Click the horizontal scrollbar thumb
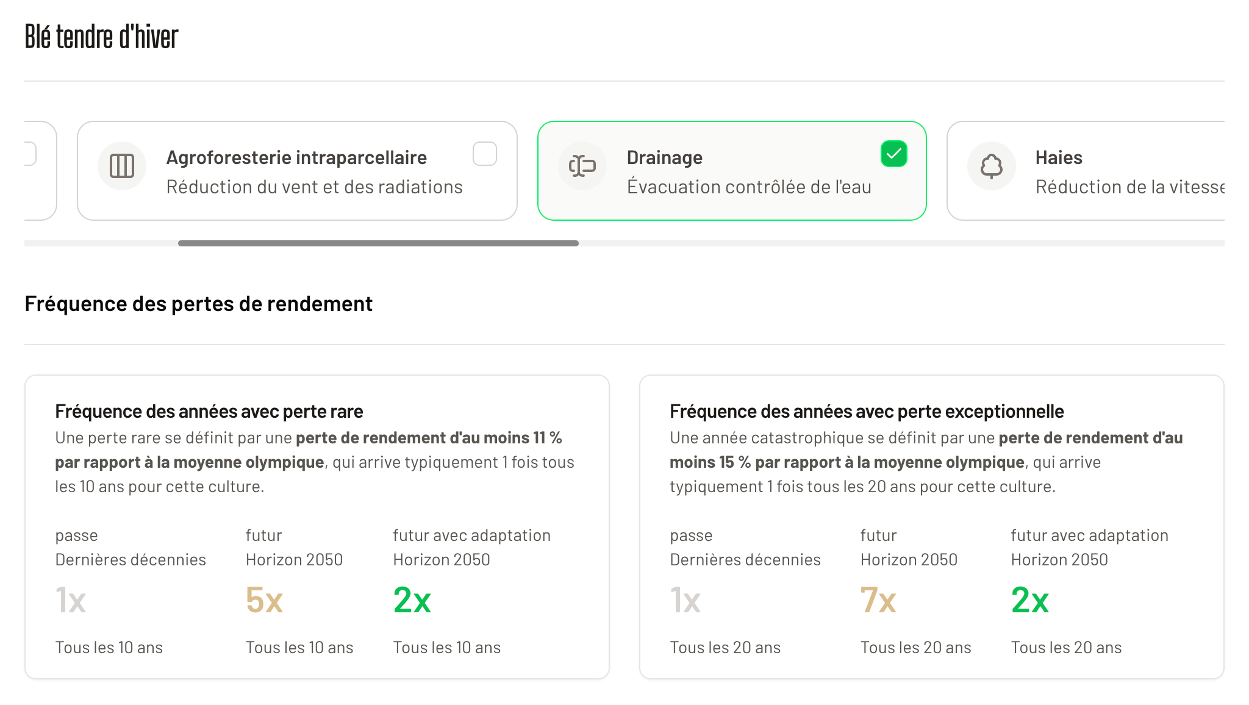This screenshot has width=1249, height=705. (x=378, y=243)
